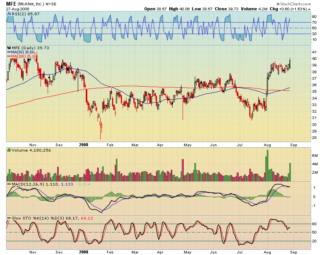Click the 20 stochastic axis label
The width and height of the screenshot is (324, 255).
314,241
